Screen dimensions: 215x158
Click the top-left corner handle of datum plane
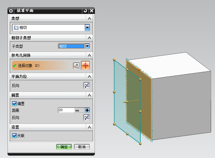point(114,60)
